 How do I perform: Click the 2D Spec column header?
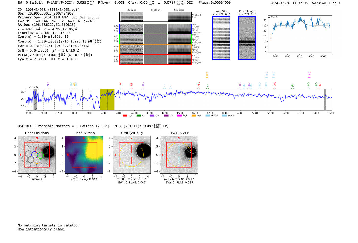click(132, 10)
